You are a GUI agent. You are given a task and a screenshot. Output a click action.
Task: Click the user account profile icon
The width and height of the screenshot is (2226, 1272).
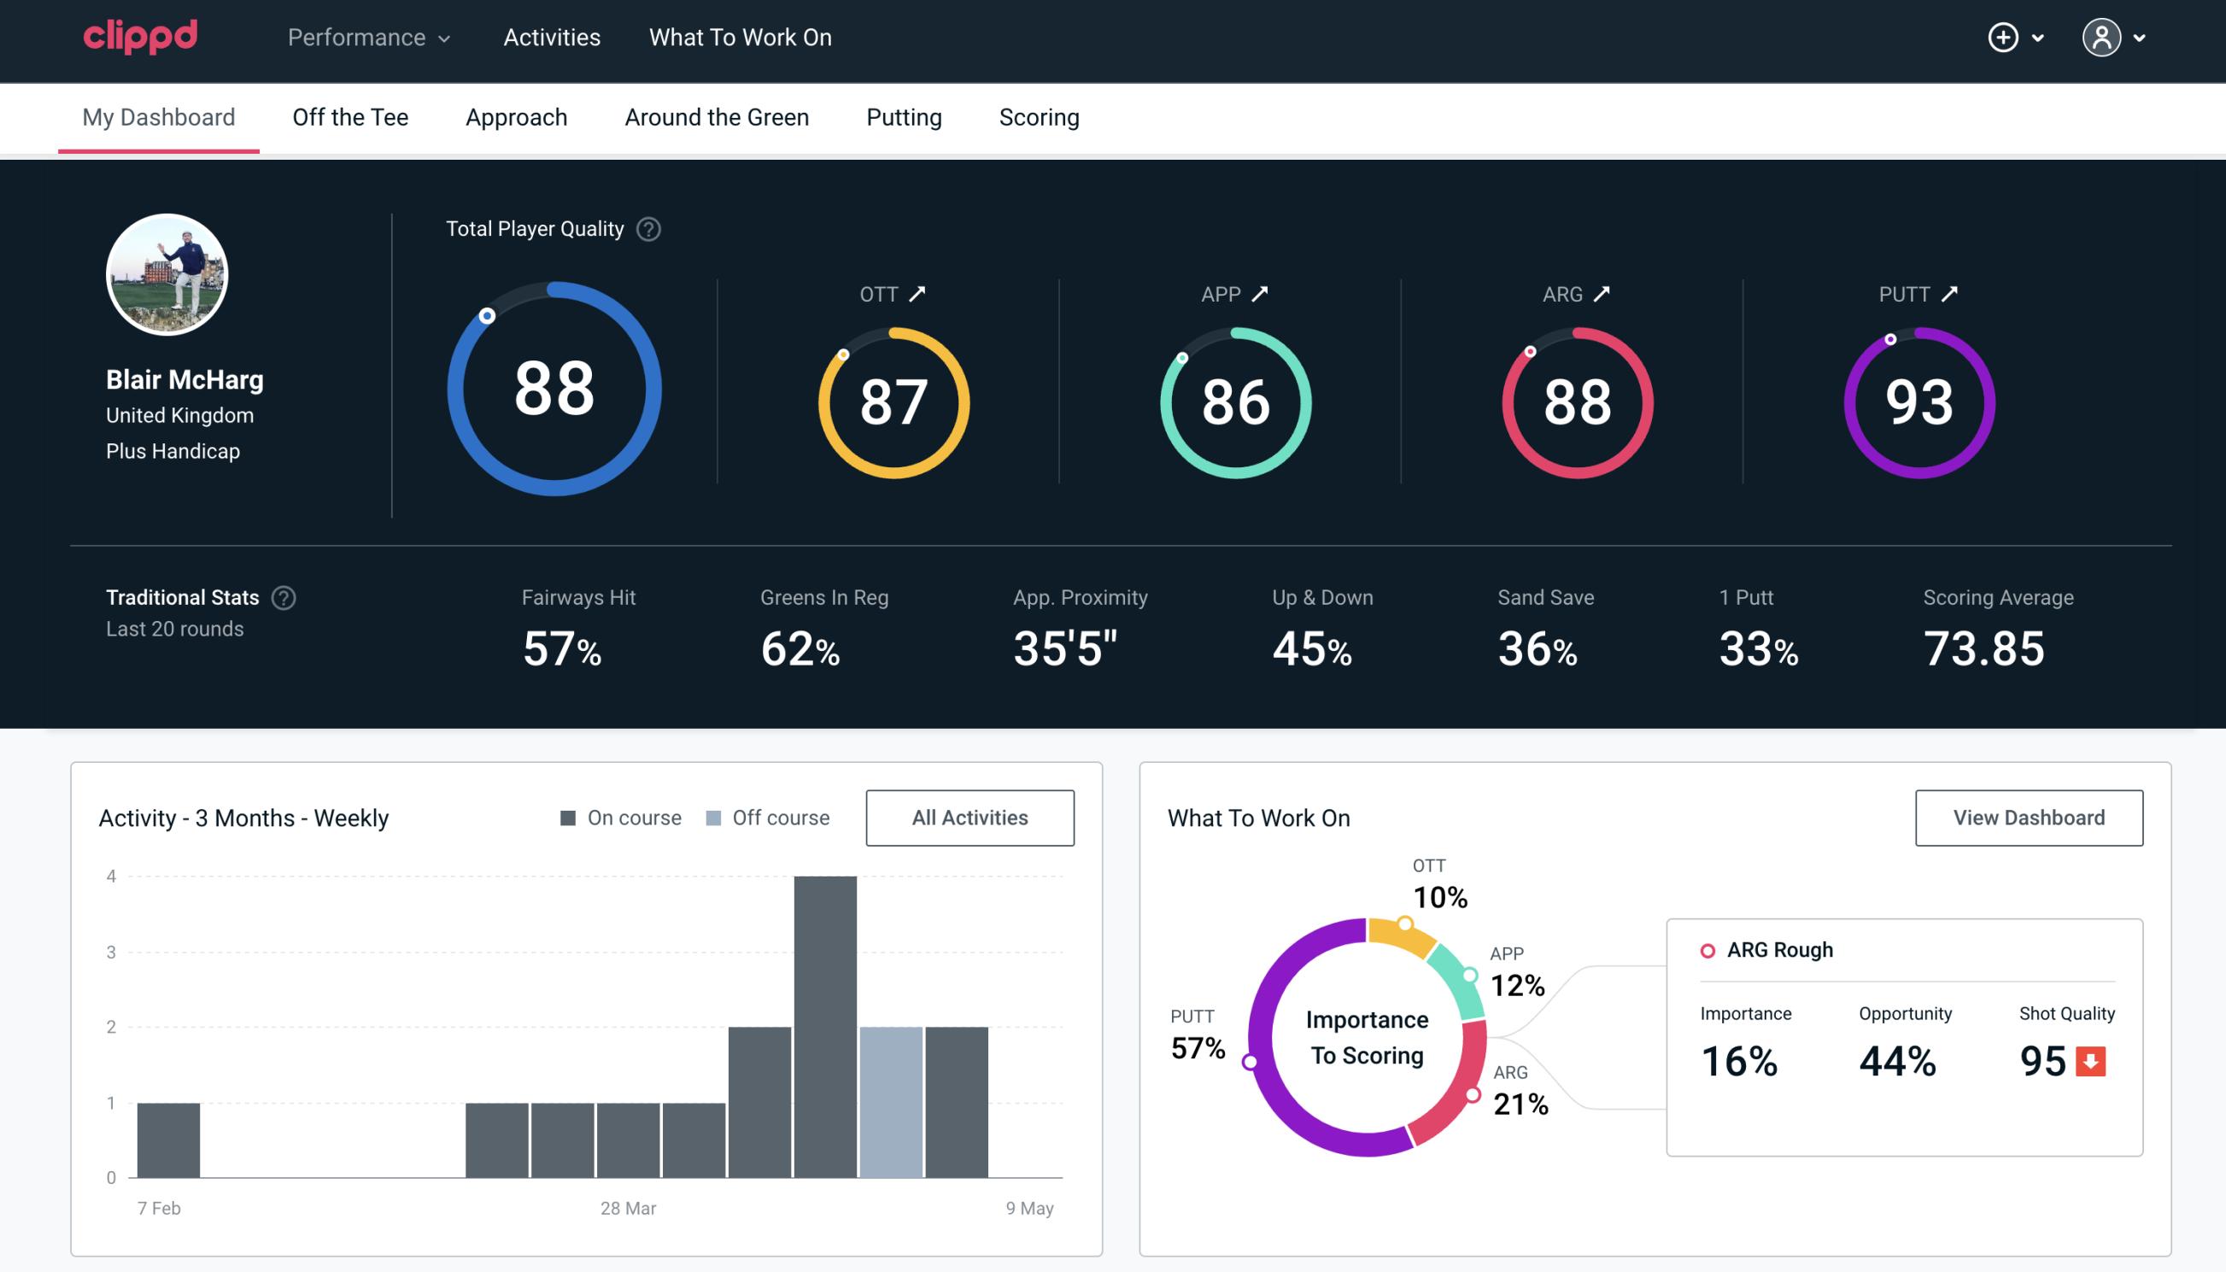coord(2100,35)
